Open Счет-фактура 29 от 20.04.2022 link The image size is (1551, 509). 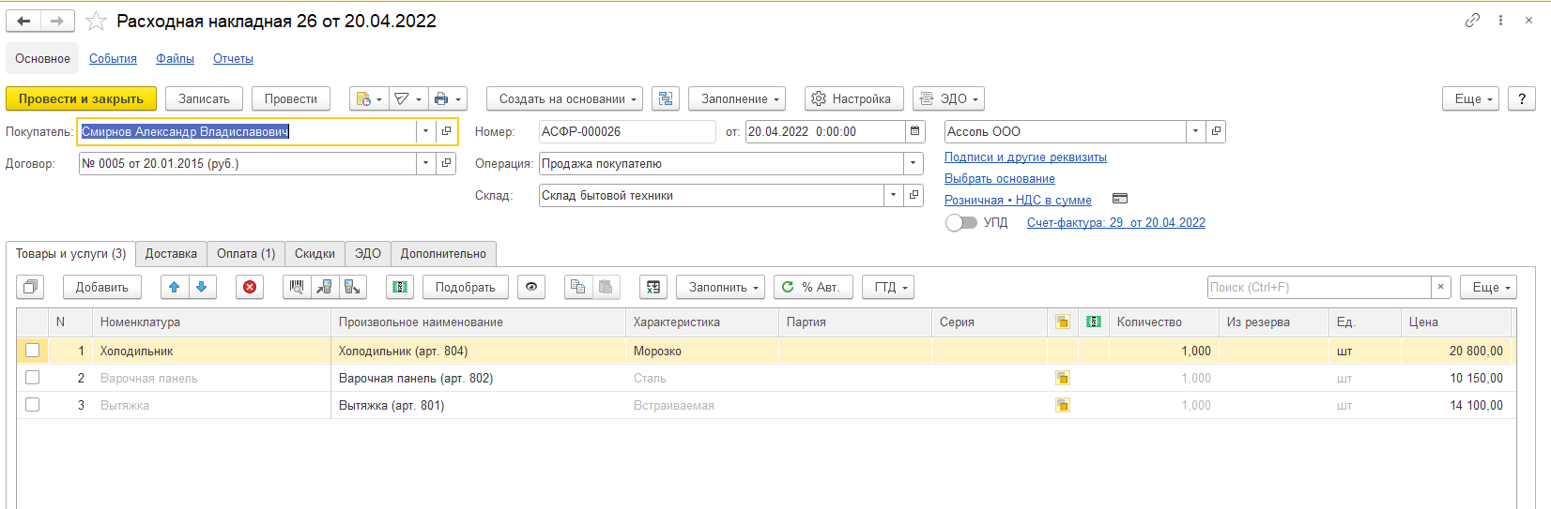click(x=1116, y=222)
